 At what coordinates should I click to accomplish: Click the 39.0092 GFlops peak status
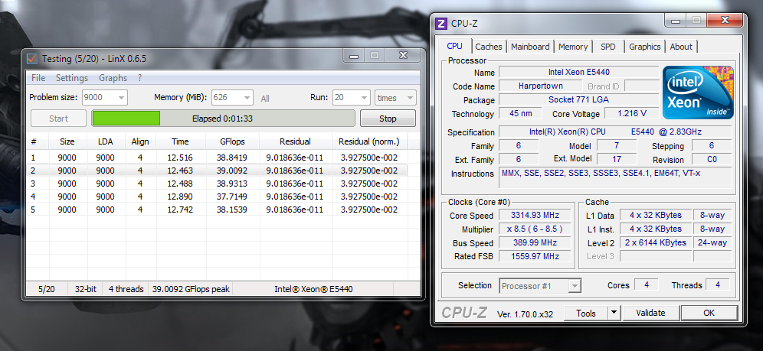click(x=191, y=289)
